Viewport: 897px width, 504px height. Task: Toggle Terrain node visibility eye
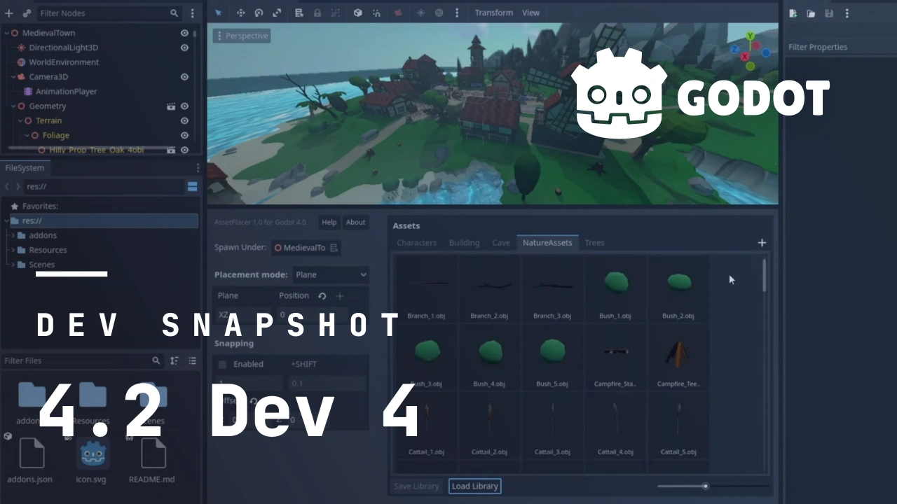(x=184, y=121)
